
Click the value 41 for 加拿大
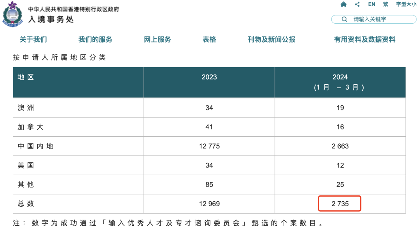pos(209,127)
